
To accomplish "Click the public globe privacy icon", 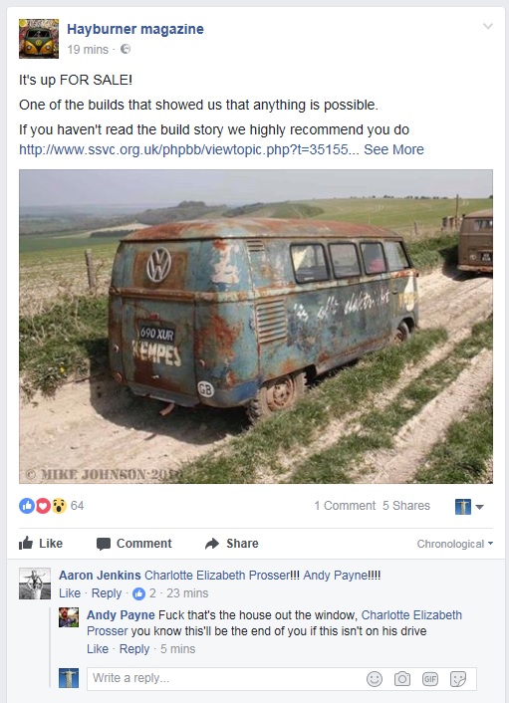I will click(x=126, y=49).
